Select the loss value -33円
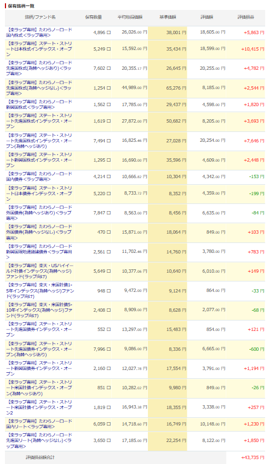269x464 pixels. pyautogui.click(x=258, y=291)
